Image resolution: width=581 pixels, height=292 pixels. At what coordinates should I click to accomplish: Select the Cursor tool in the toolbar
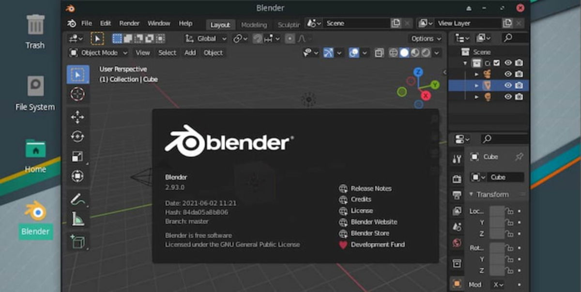click(77, 94)
